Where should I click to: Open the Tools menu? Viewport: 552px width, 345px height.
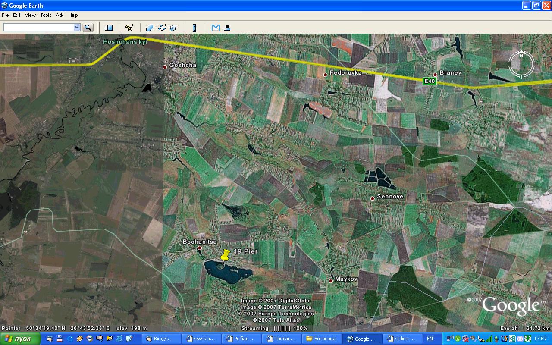click(46, 15)
